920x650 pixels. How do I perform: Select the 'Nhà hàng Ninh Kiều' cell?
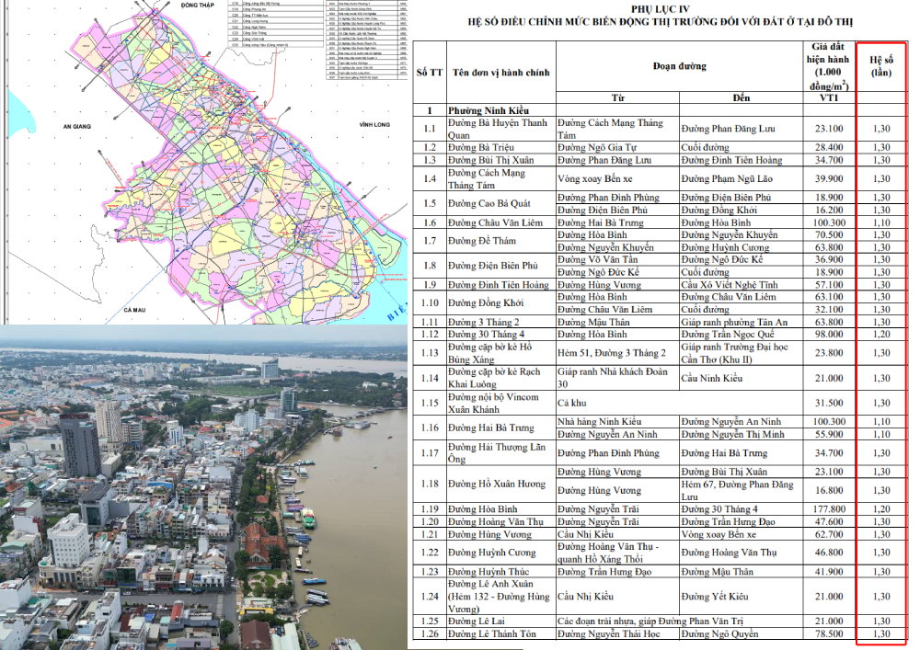(599, 422)
